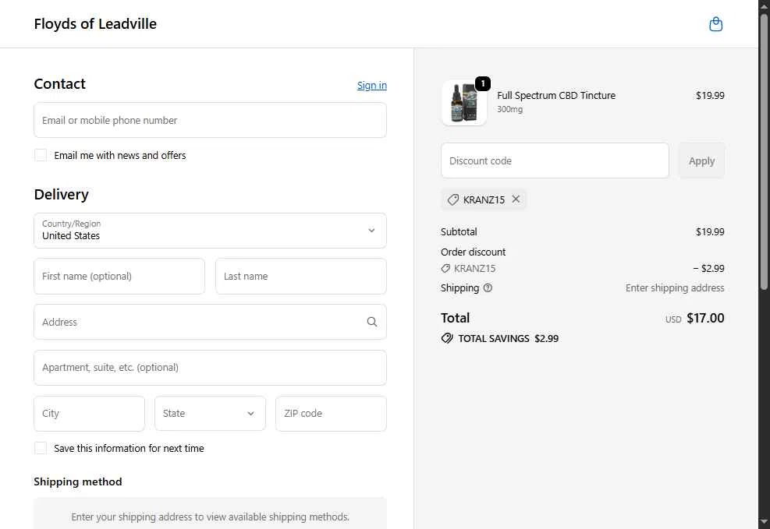Click the shipping help question mark icon
Viewport: 770px width, 529px height.
(488, 287)
